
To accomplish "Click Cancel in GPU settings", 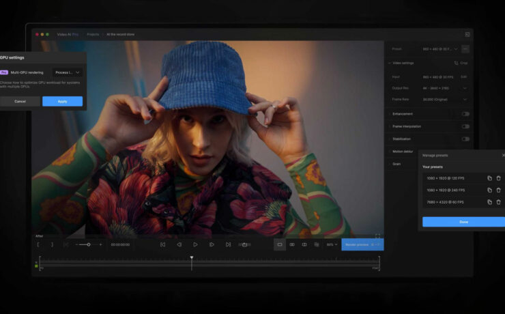I will click(x=20, y=101).
